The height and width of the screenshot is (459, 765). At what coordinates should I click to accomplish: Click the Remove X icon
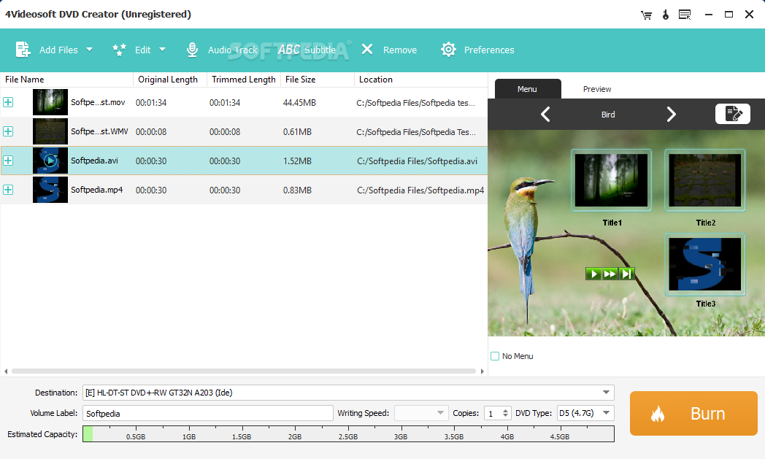(x=367, y=50)
